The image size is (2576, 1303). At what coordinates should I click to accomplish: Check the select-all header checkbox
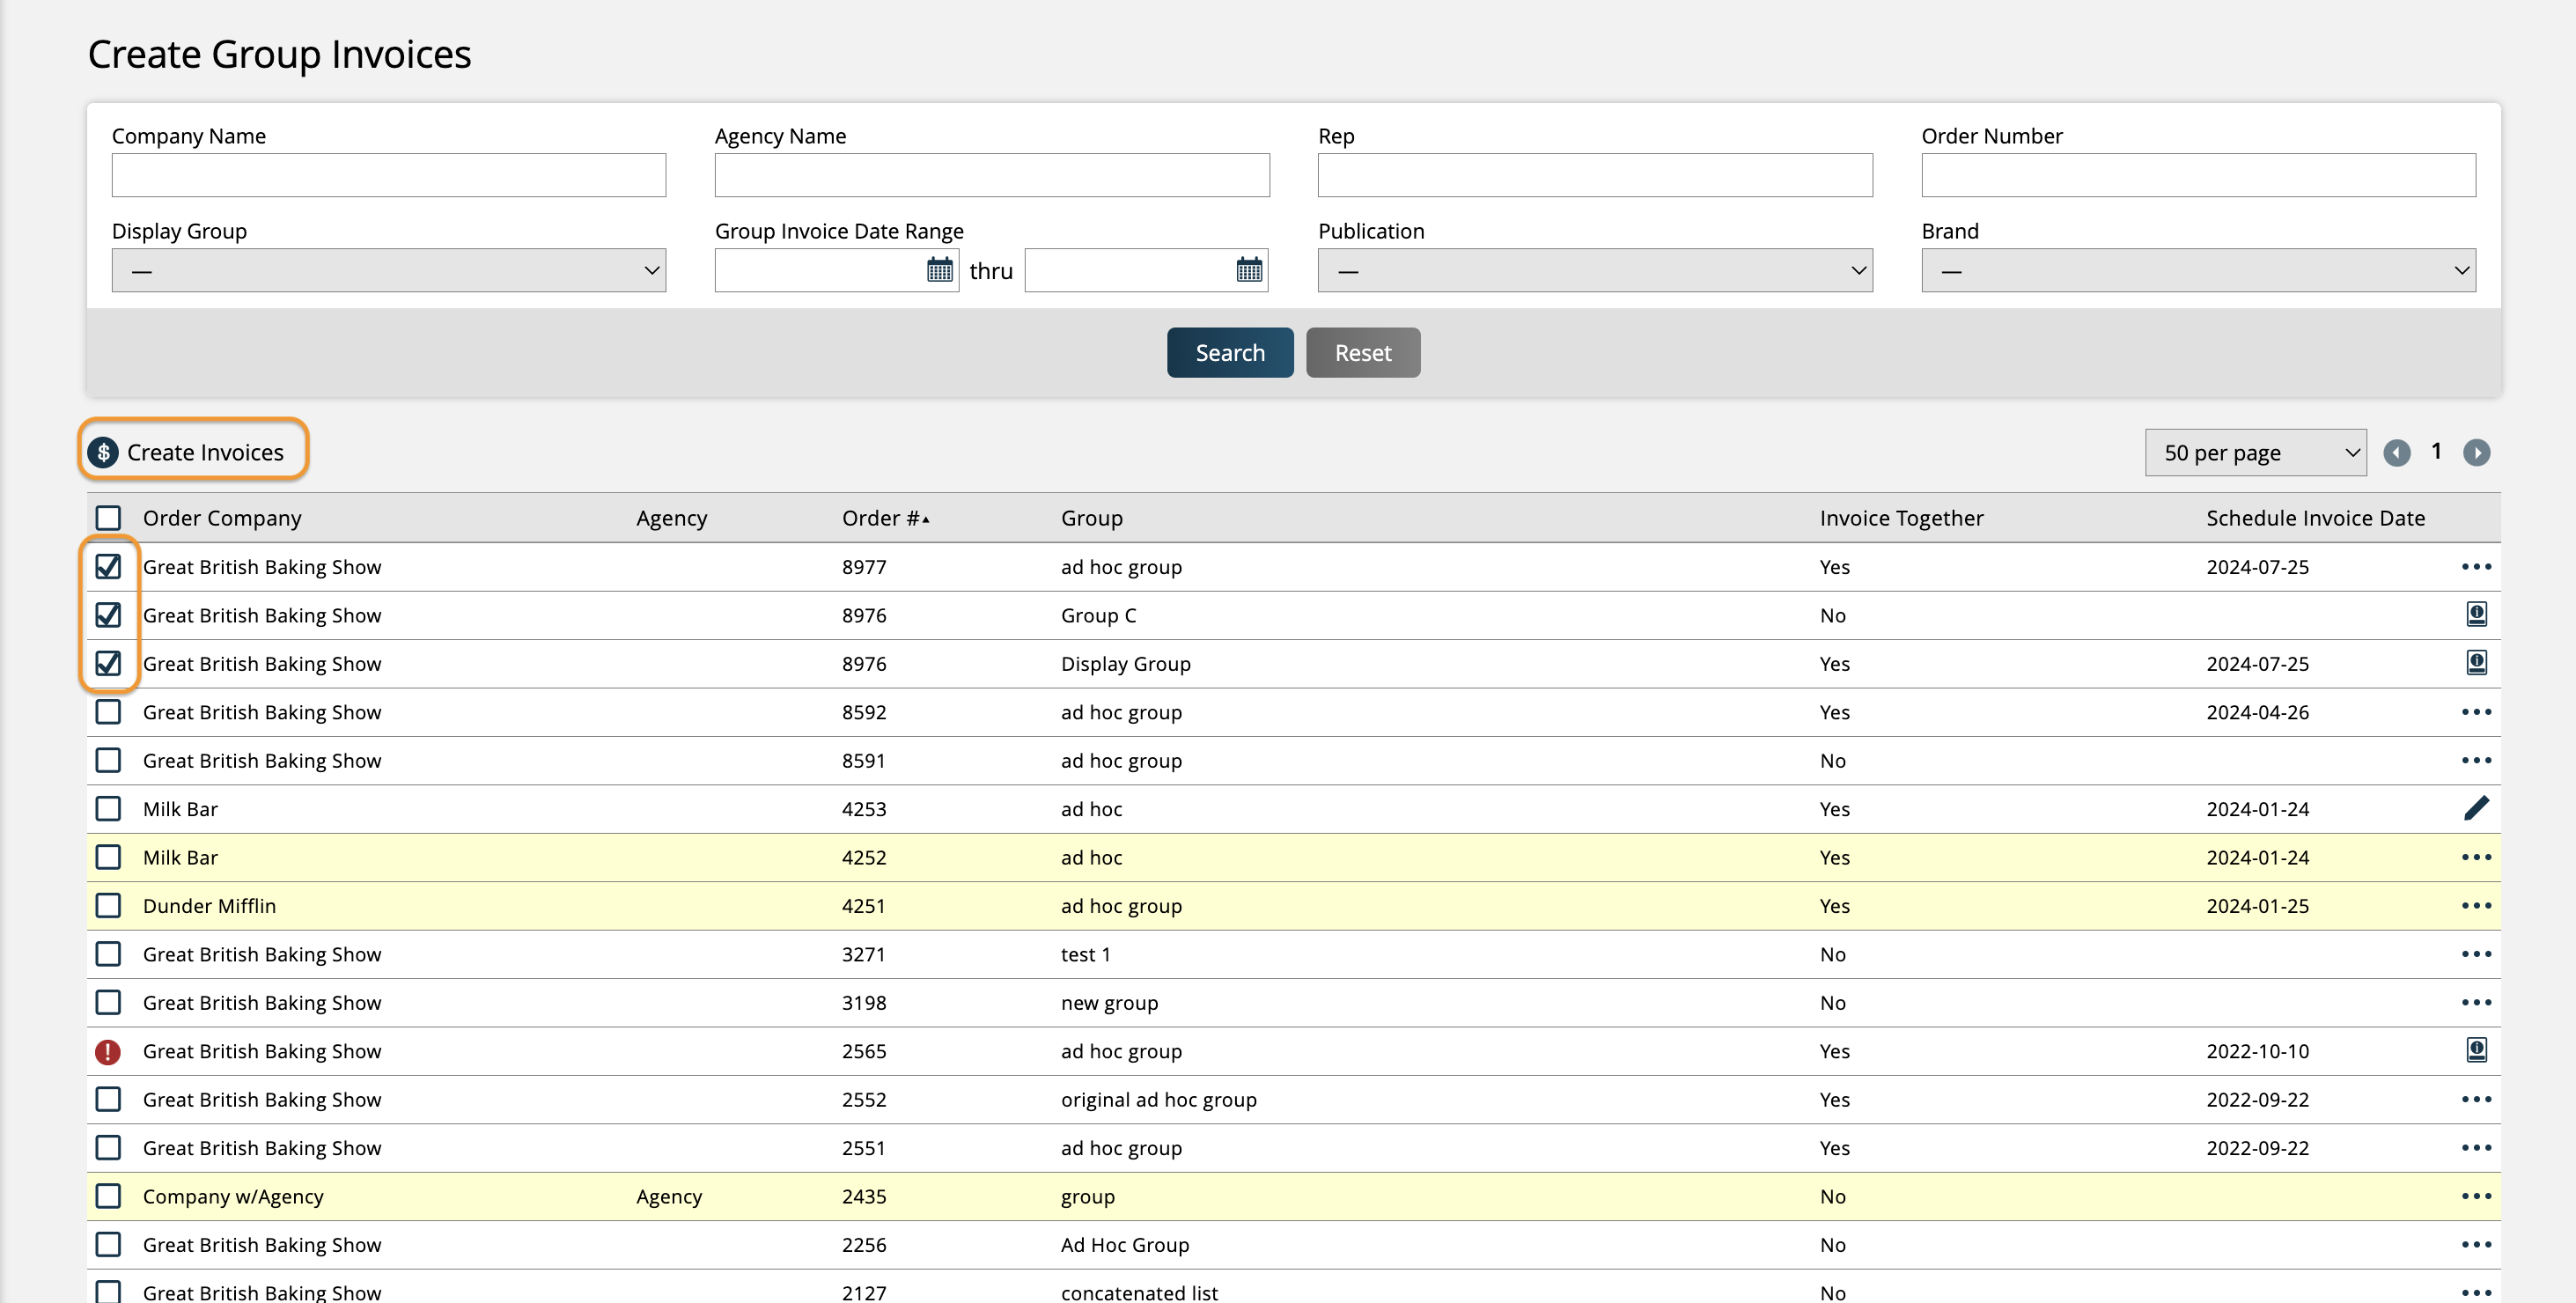point(108,518)
